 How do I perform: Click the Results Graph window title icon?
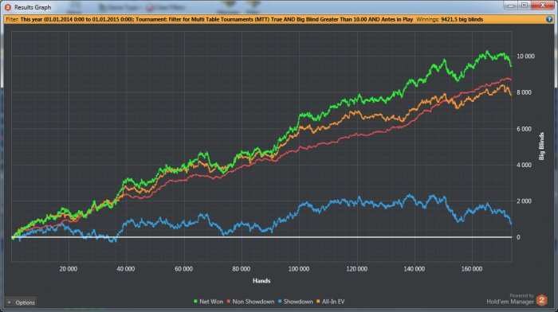tap(7, 7)
